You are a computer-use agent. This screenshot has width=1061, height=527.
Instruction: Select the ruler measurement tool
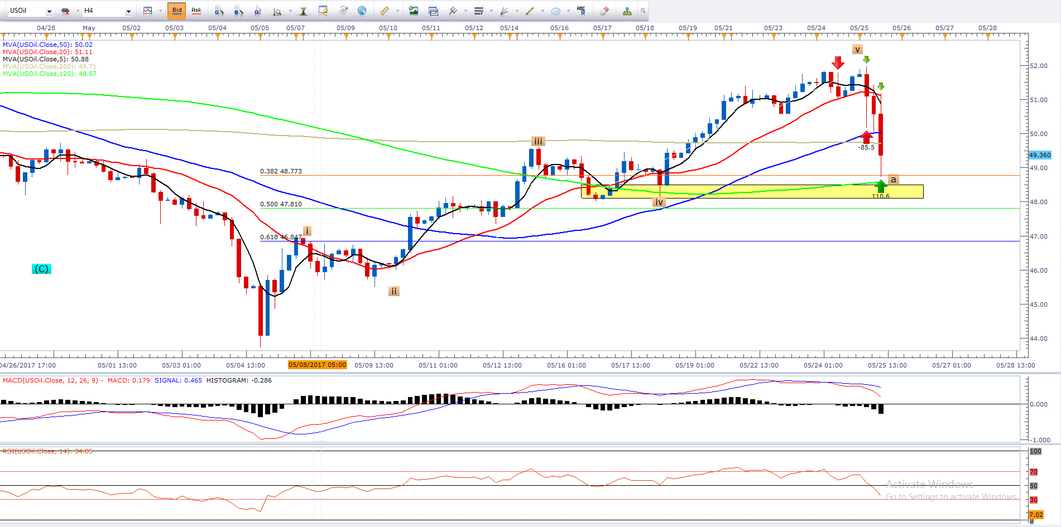[x=385, y=11]
